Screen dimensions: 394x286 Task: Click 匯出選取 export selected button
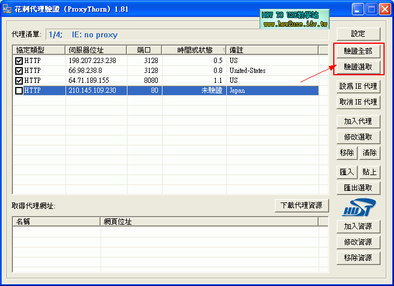tap(358, 188)
